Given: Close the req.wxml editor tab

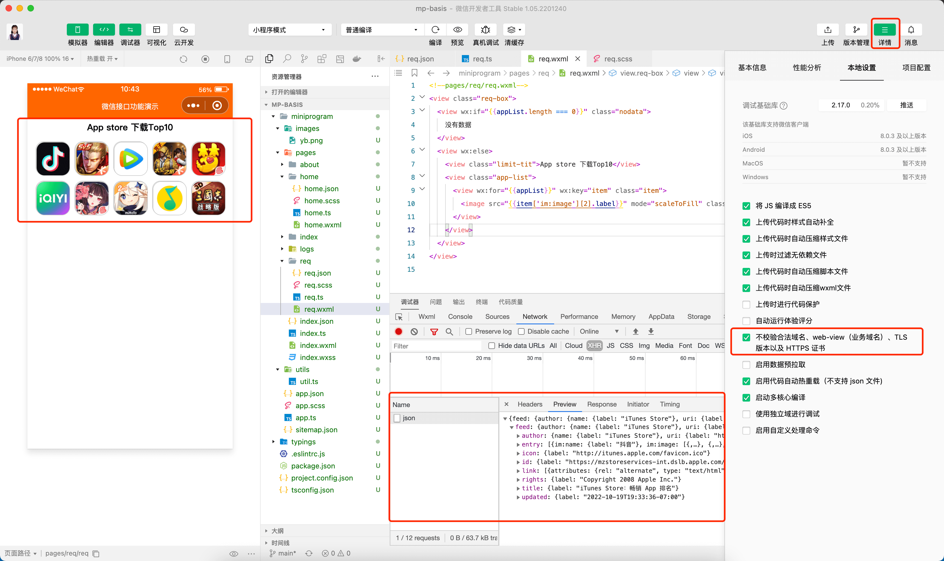Looking at the screenshot, I should [x=578, y=59].
